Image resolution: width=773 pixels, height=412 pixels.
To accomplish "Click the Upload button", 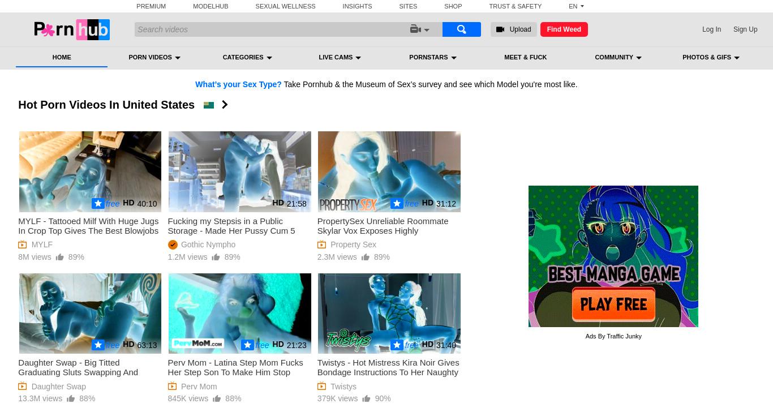I will coord(513,29).
